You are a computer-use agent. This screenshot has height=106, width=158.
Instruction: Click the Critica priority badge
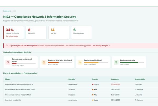click(x=95, y=84)
